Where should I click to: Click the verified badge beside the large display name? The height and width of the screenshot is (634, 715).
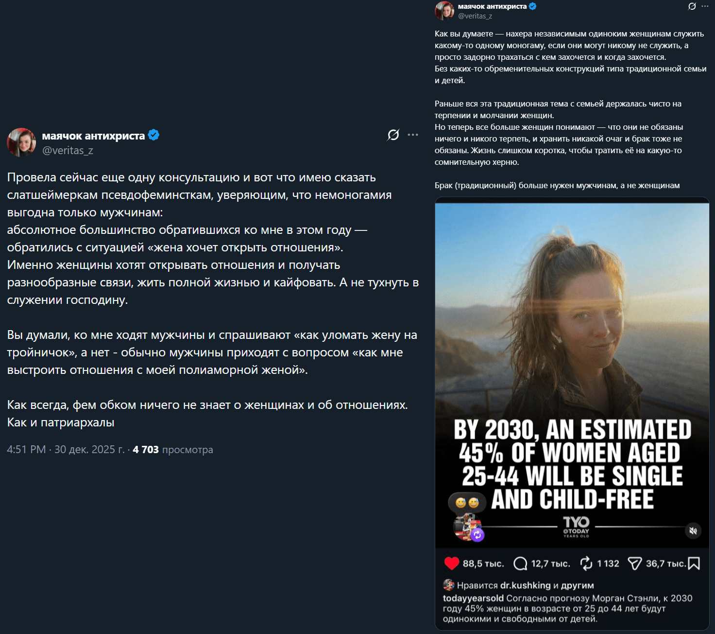[x=153, y=135]
